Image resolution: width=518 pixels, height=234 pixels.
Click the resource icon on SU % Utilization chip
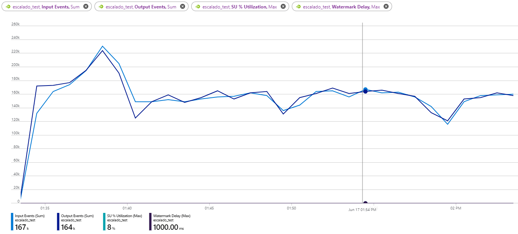(198, 7)
